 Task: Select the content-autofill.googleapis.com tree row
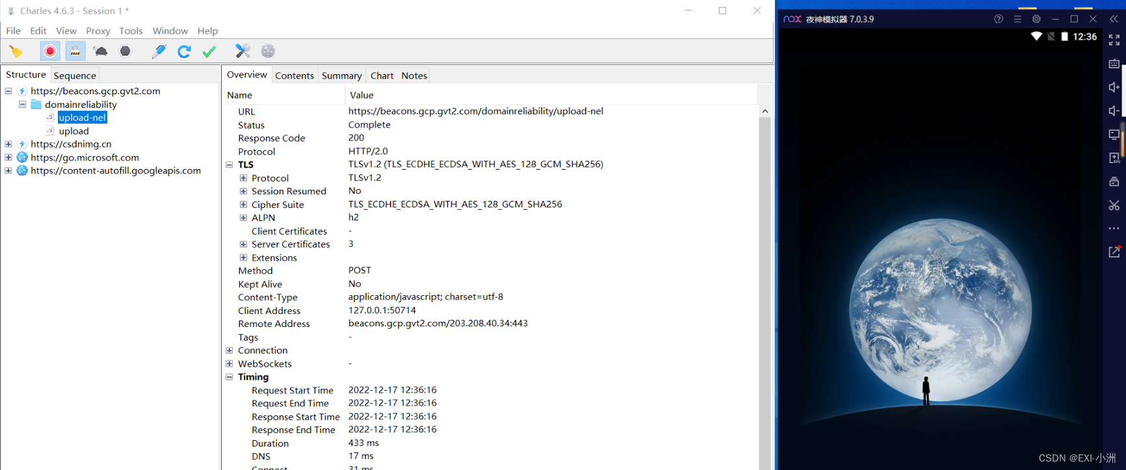pyautogui.click(x=116, y=170)
